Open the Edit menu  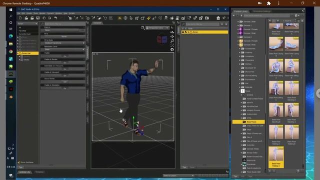(23, 13)
